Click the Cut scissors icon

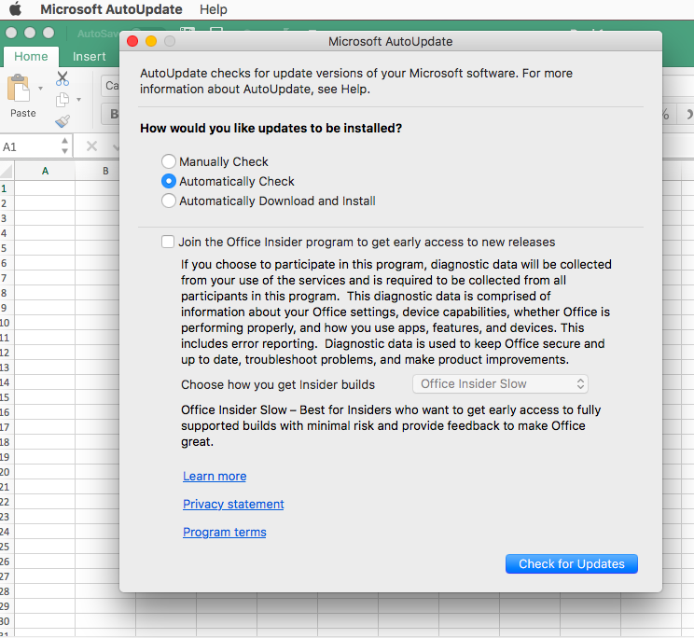point(62,79)
